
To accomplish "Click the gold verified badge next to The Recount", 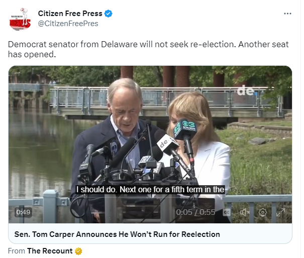I will 78,251.
